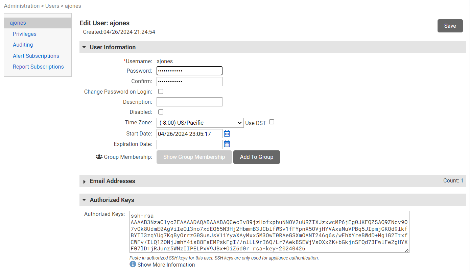This screenshot has height=272, width=470.
Task: Click the Description input field
Action: pyautogui.click(x=189, y=102)
